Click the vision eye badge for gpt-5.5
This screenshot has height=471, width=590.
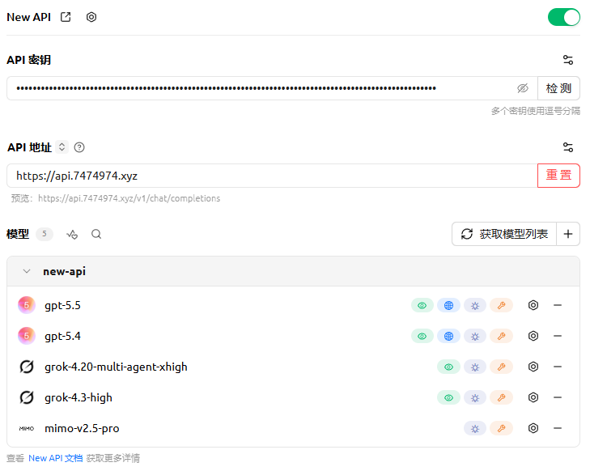422,305
